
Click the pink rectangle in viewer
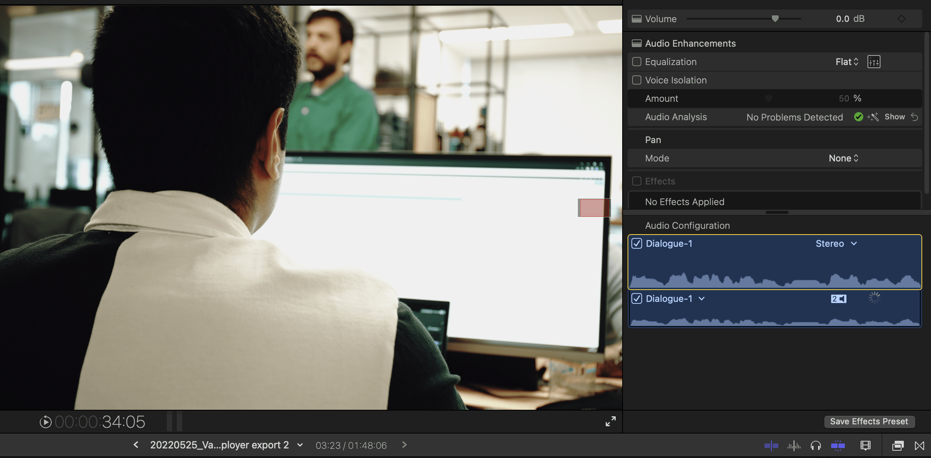point(594,208)
